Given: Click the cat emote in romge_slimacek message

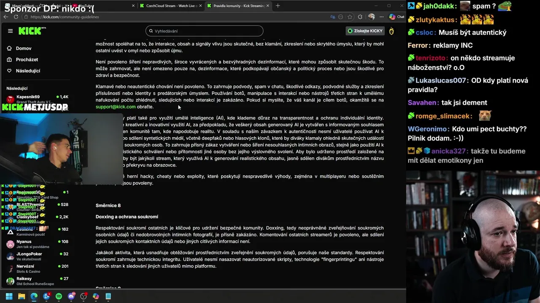Looking at the screenshot, I should click(x=485, y=116).
